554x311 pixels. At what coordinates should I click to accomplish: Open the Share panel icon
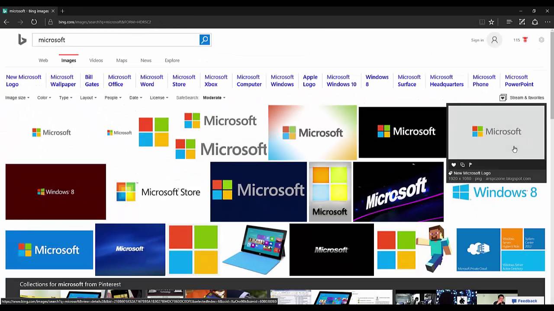point(535,22)
